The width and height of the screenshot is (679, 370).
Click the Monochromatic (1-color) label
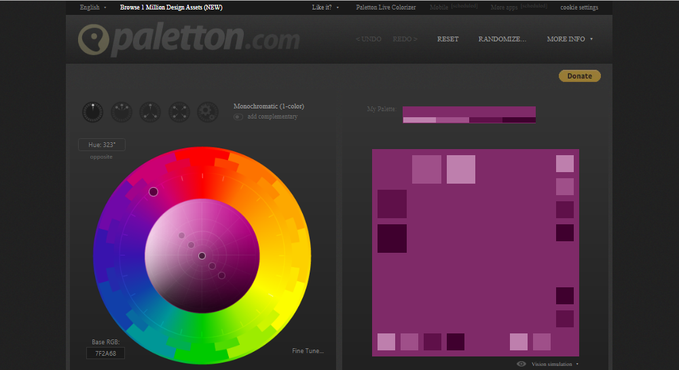click(268, 106)
